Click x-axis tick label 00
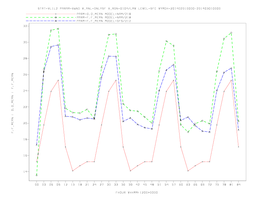The height and width of the screenshot is (201, 260). (x=37, y=185)
